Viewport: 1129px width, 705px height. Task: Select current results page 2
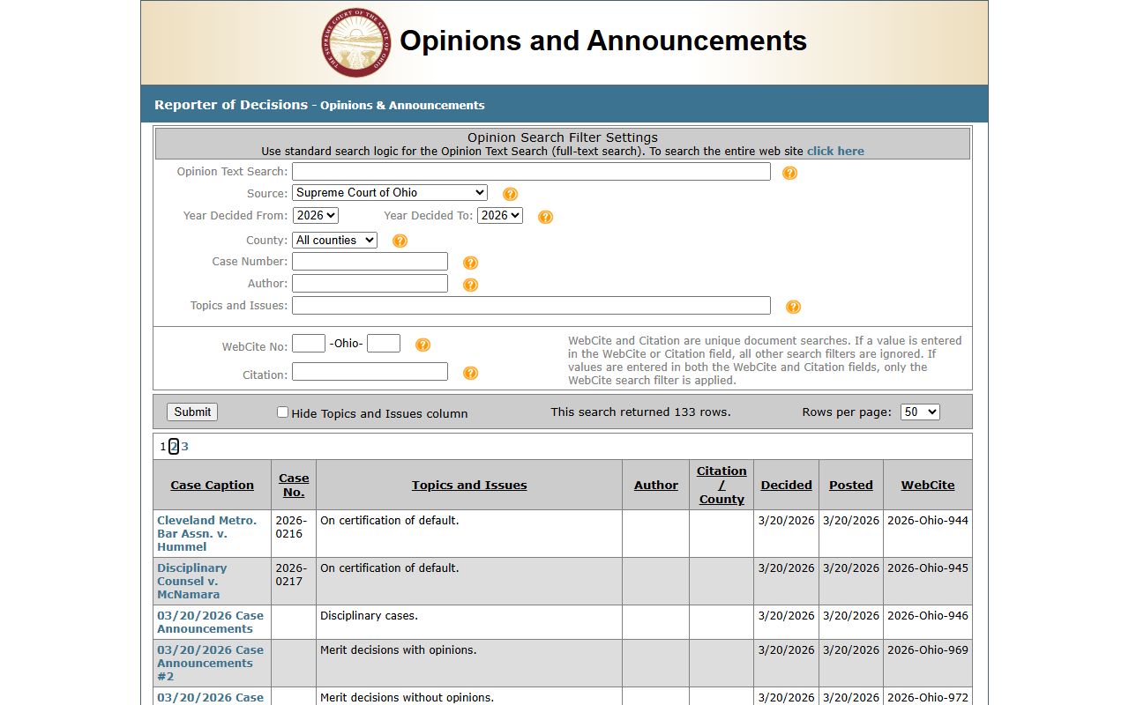point(174,447)
